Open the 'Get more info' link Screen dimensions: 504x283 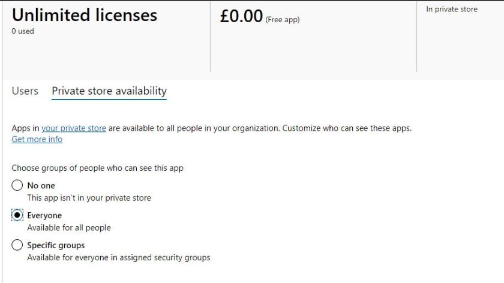click(x=37, y=139)
